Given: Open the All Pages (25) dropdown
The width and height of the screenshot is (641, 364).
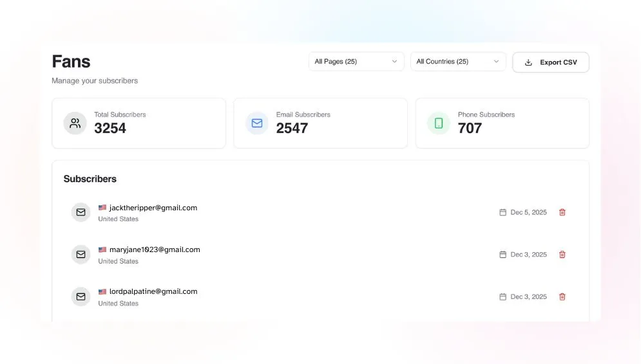Looking at the screenshot, I should [356, 62].
